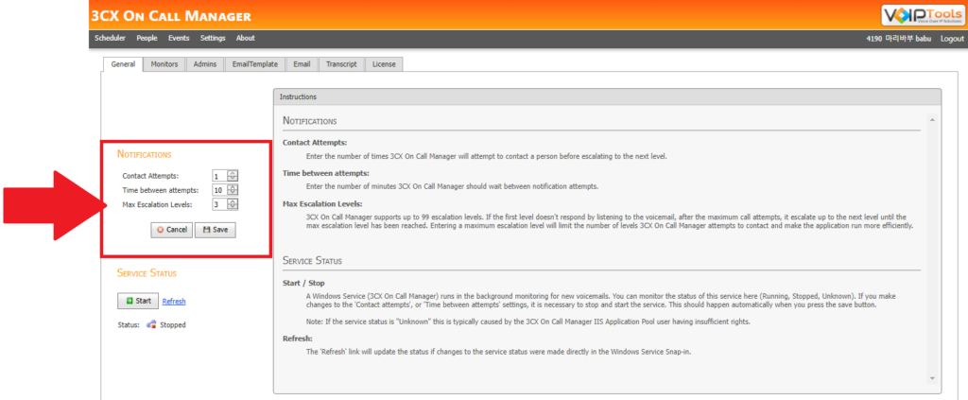This screenshot has width=968, height=400.
Task: Click the Refresh status link
Action: (174, 302)
